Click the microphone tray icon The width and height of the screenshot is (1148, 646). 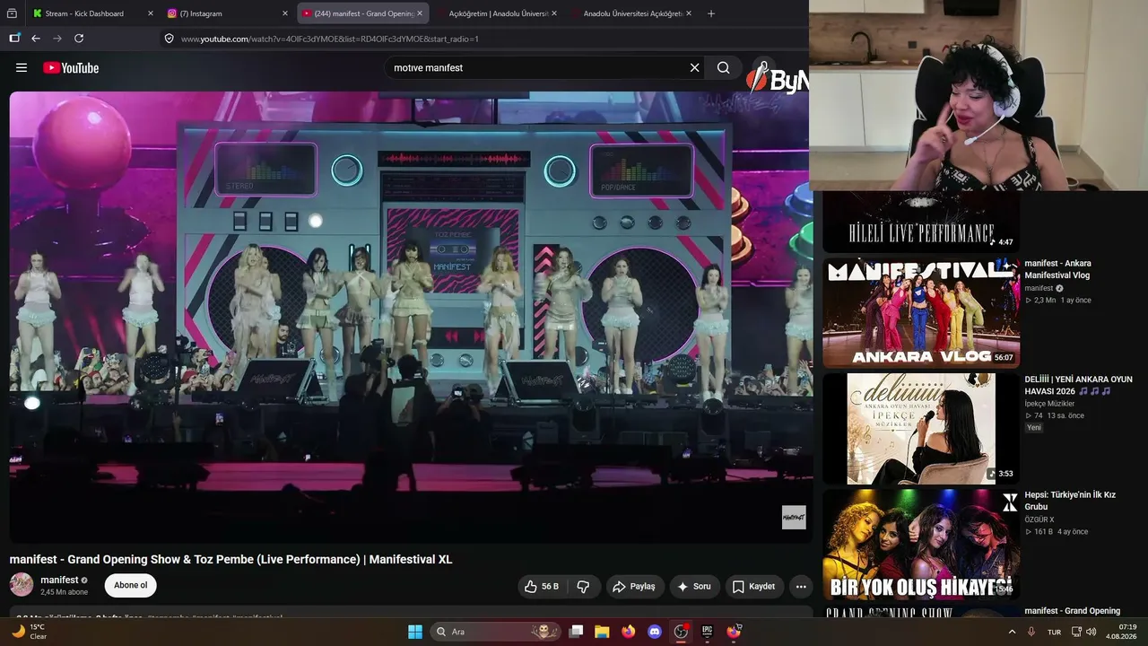[1031, 632]
